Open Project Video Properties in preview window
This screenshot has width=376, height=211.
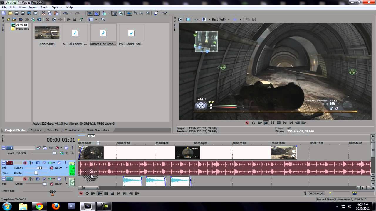pos(180,20)
